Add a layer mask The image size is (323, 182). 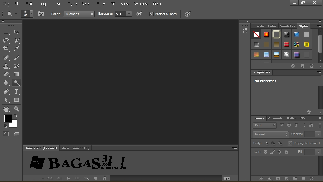(278, 179)
